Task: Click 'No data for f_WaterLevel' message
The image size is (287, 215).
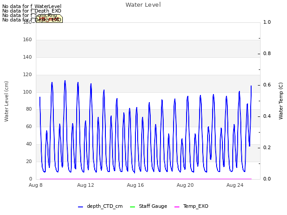Action: (32, 6)
